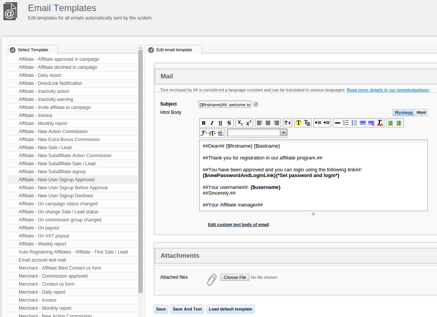The image size is (437, 317).
Task: Click inside the Html body editor area
Action: point(313,176)
